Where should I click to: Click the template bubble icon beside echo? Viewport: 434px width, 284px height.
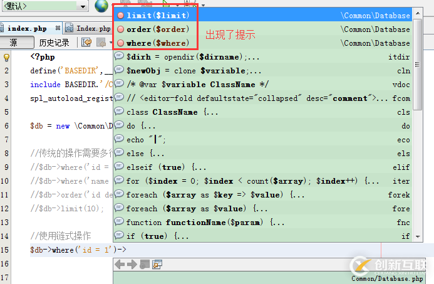point(119,139)
